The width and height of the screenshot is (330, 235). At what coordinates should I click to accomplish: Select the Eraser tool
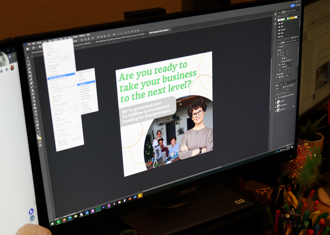coord(33,98)
